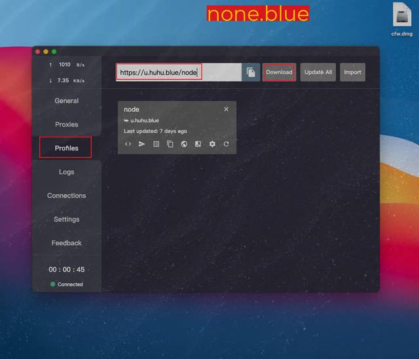Click the paste-from-clipboard icon beside URL field
419x359 pixels.
click(251, 72)
